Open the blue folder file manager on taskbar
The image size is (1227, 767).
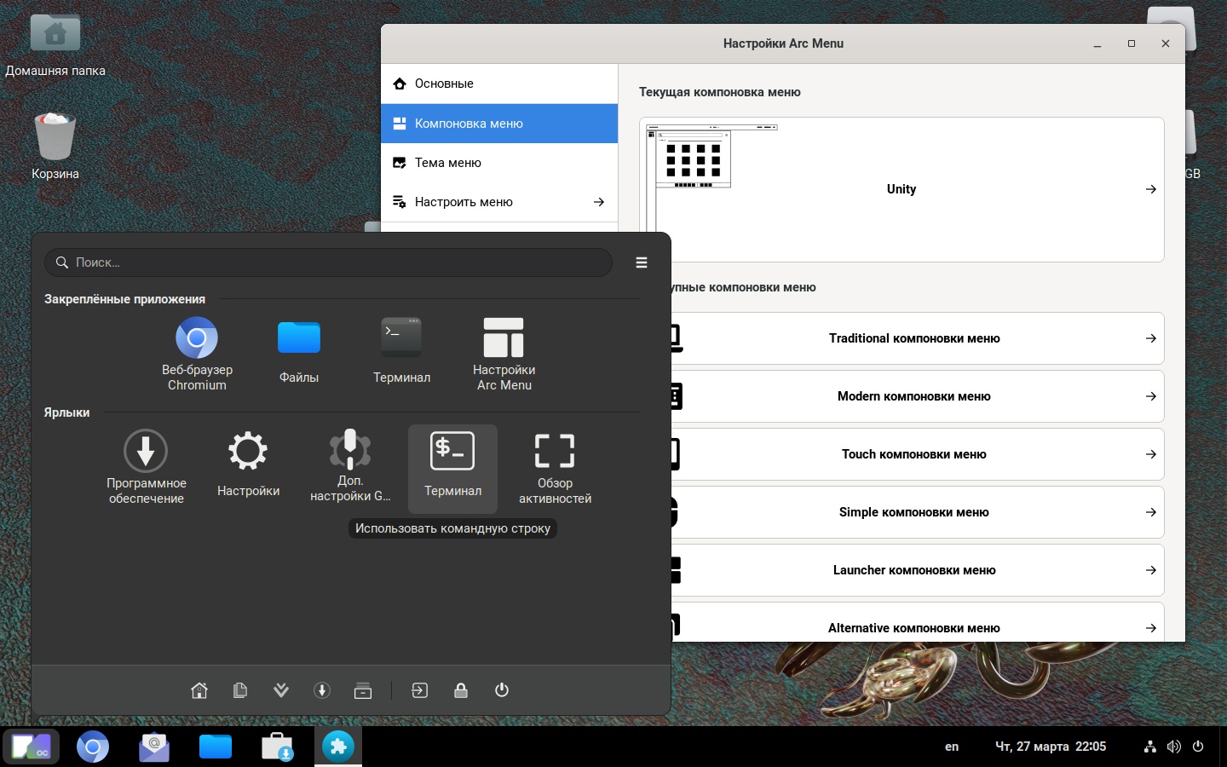[x=216, y=747]
